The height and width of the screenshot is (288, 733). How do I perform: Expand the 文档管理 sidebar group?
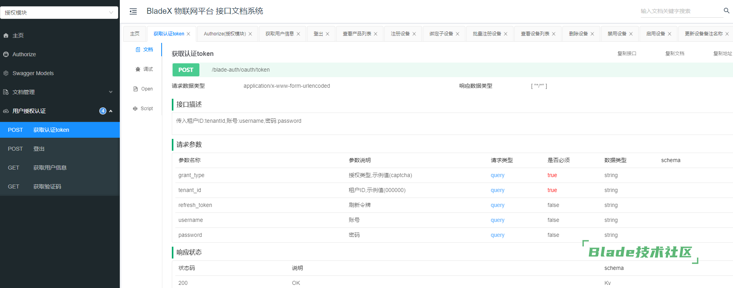(59, 92)
